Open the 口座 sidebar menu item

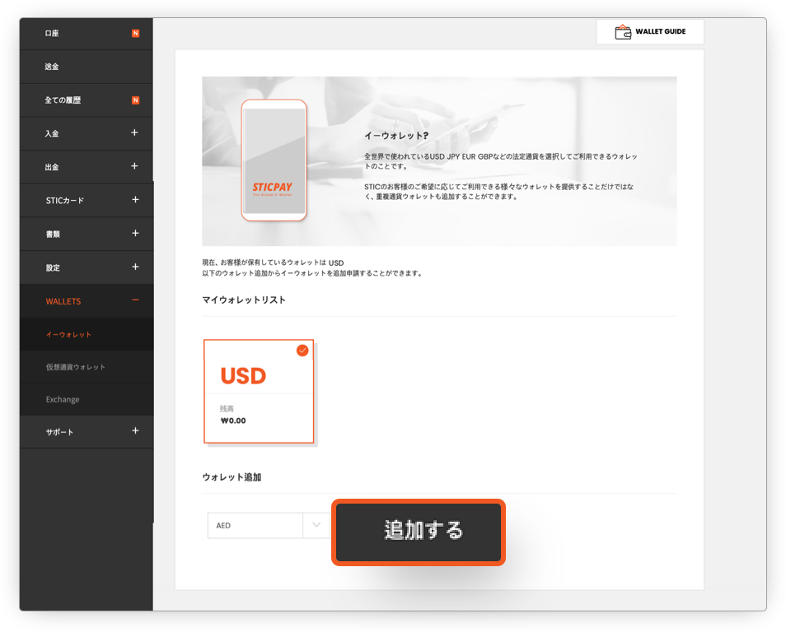[x=87, y=34]
